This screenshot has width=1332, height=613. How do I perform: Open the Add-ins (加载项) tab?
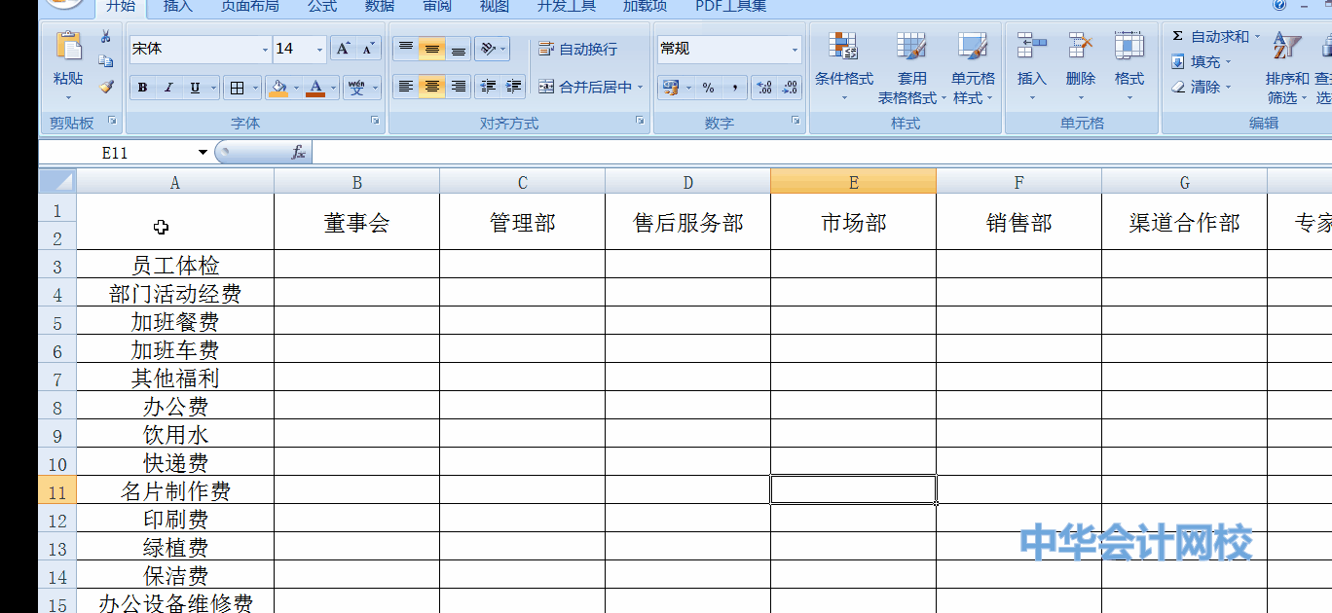click(646, 7)
